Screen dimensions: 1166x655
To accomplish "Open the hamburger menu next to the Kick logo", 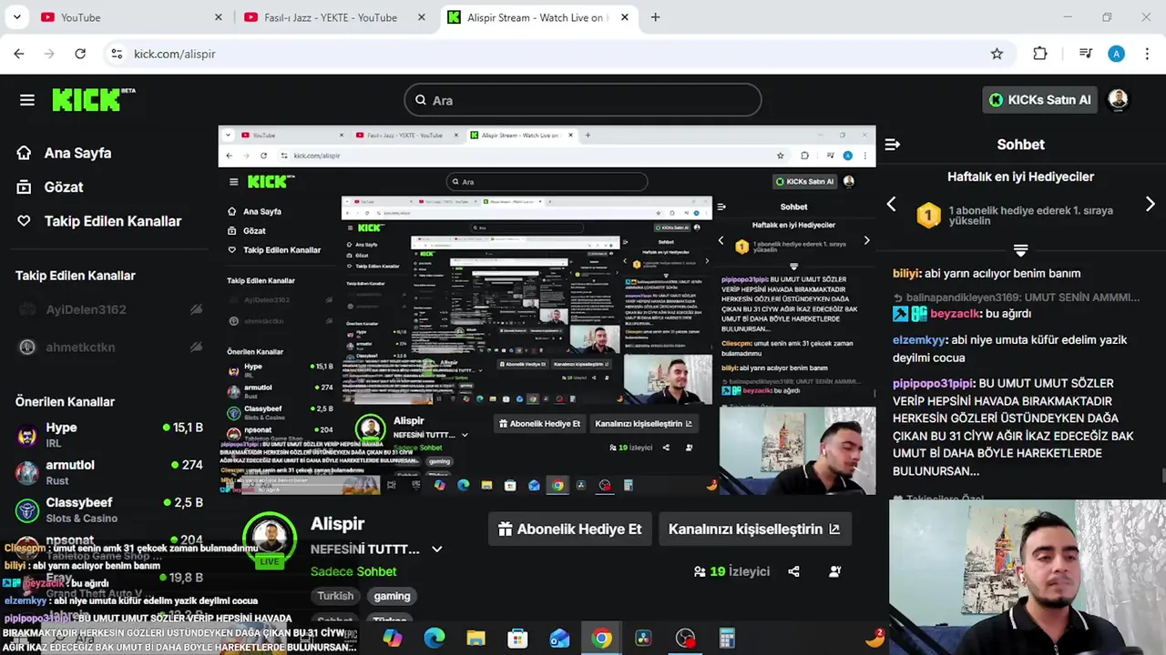I will [26, 100].
